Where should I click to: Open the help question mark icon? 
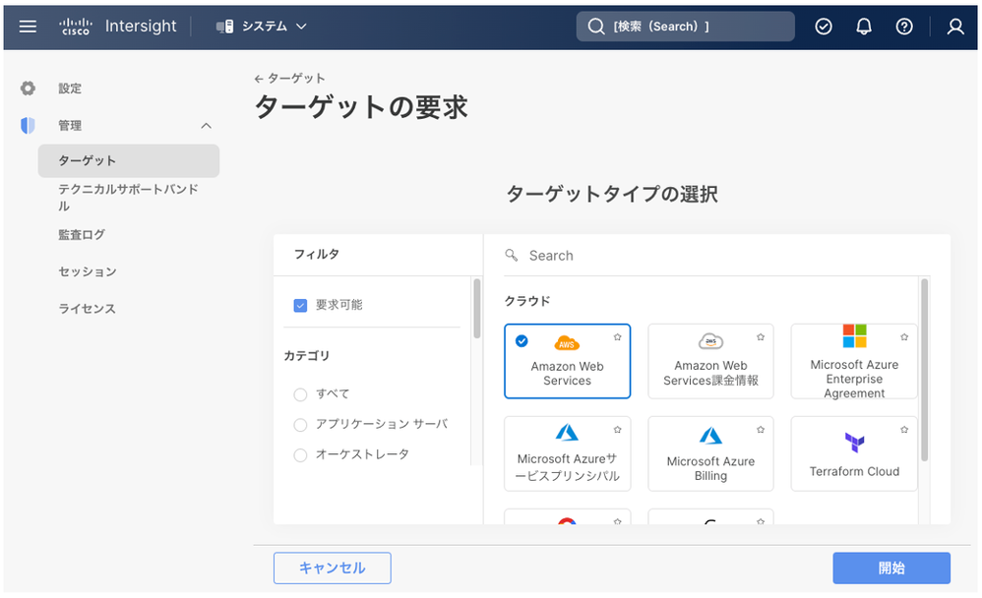pyautogui.click(x=903, y=27)
